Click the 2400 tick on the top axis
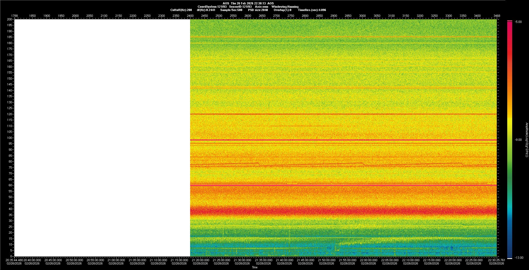This screenshot has height=270, width=529. 190,16
